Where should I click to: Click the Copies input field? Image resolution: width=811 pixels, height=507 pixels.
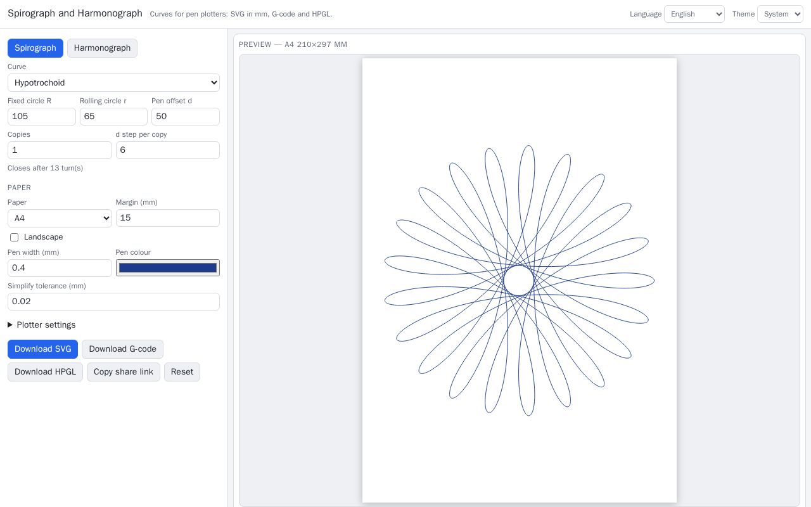(x=60, y=150)
